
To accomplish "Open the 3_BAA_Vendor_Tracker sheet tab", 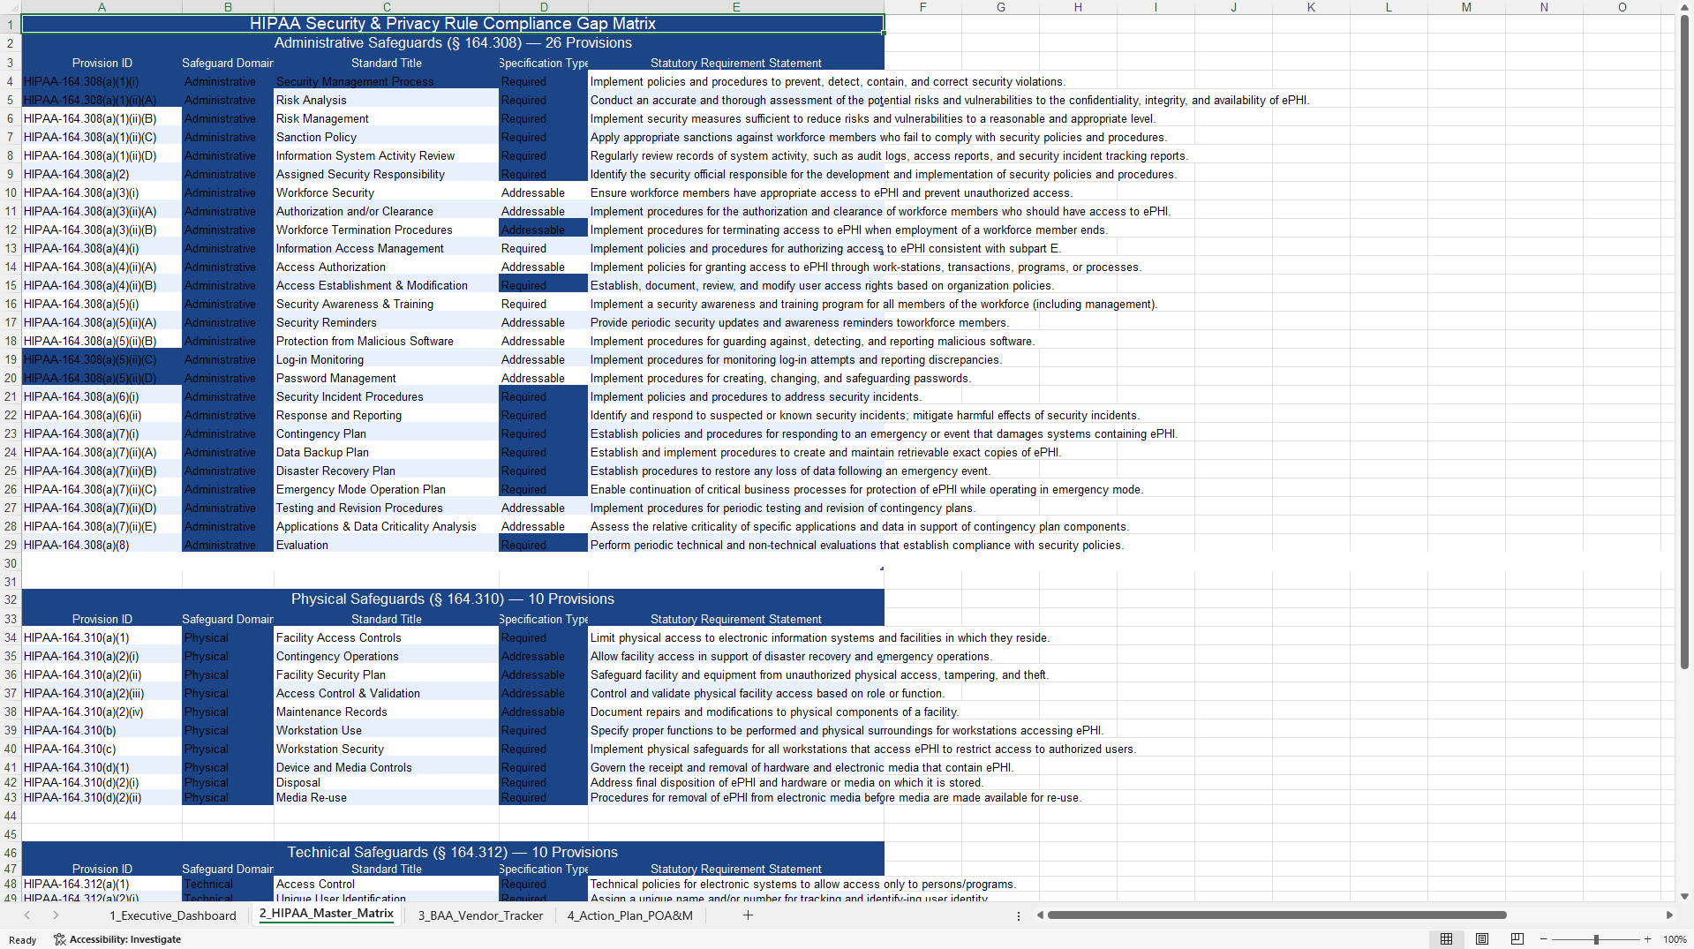I will point(480,915).
